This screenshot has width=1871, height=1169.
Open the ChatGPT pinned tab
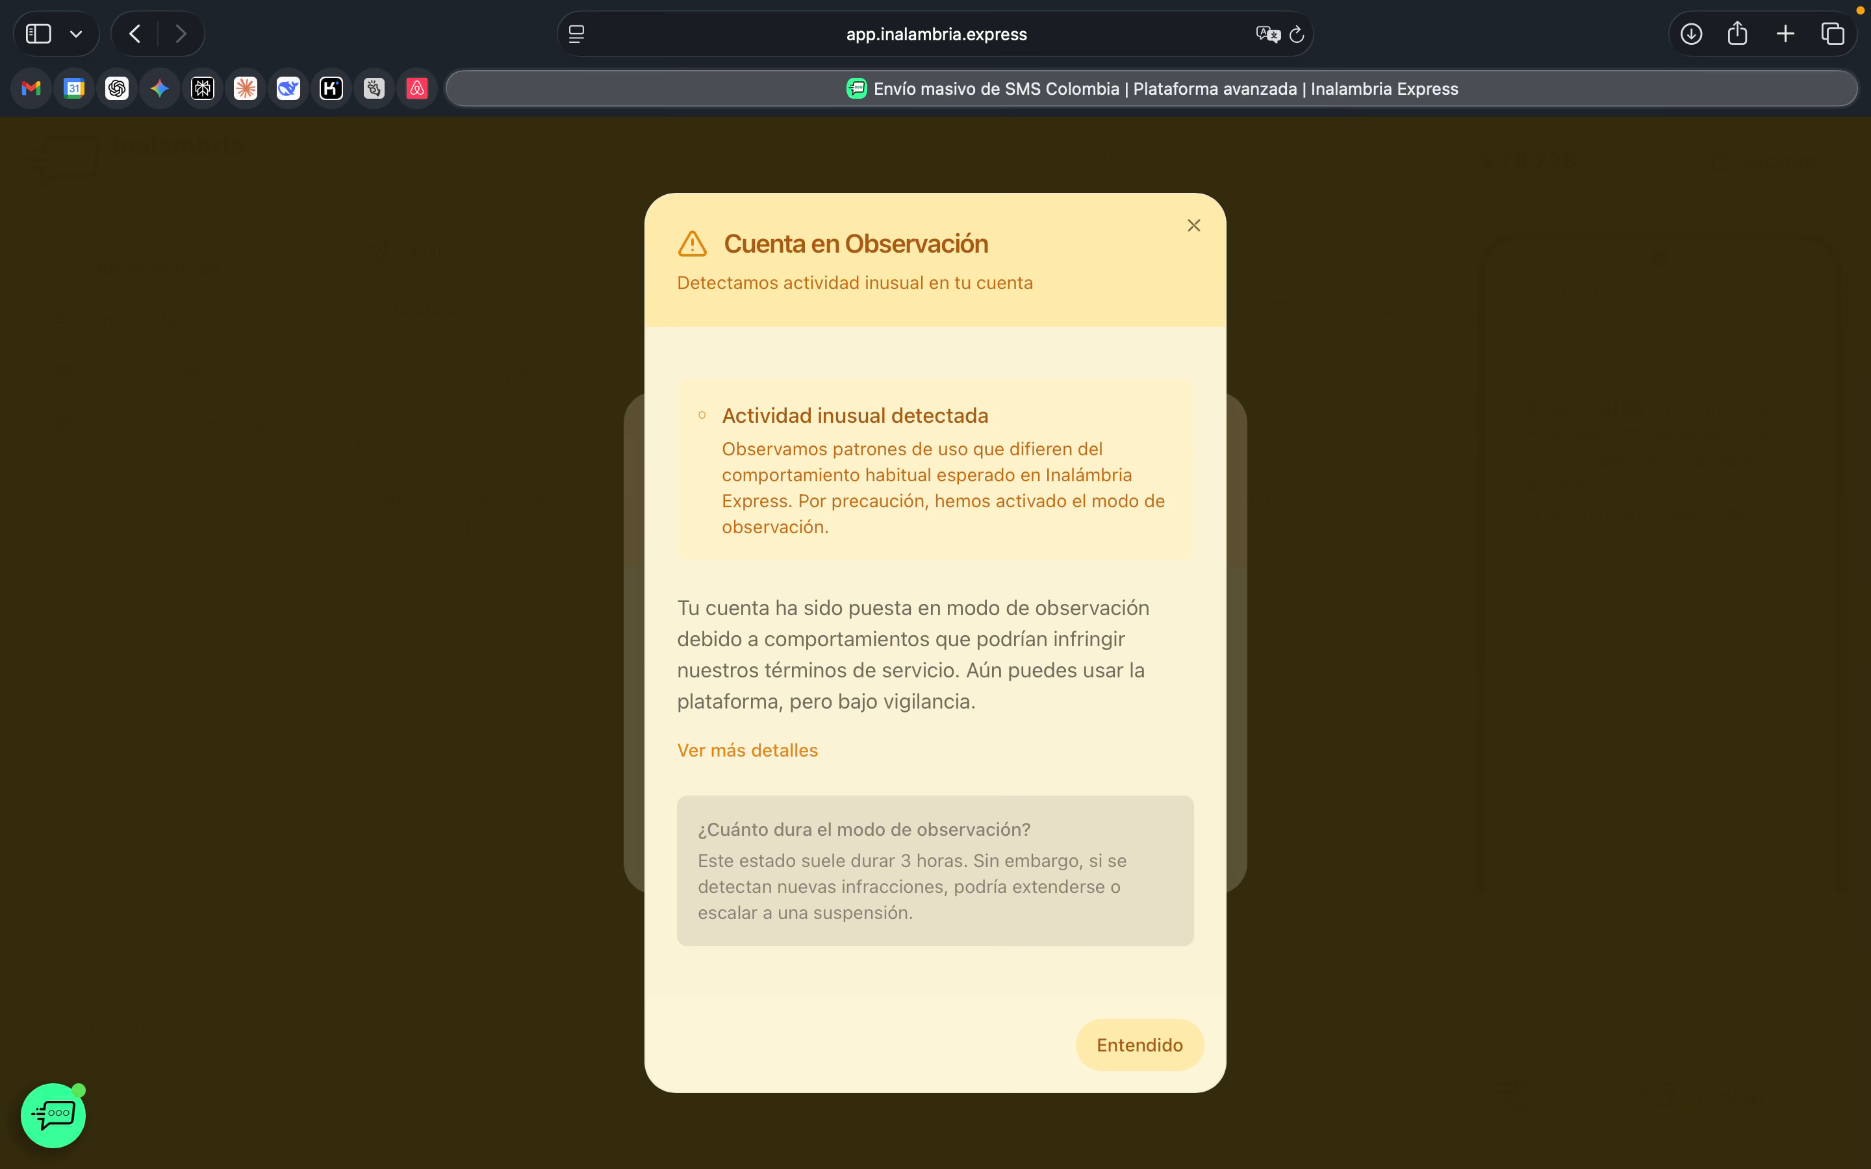coord(117,89)
